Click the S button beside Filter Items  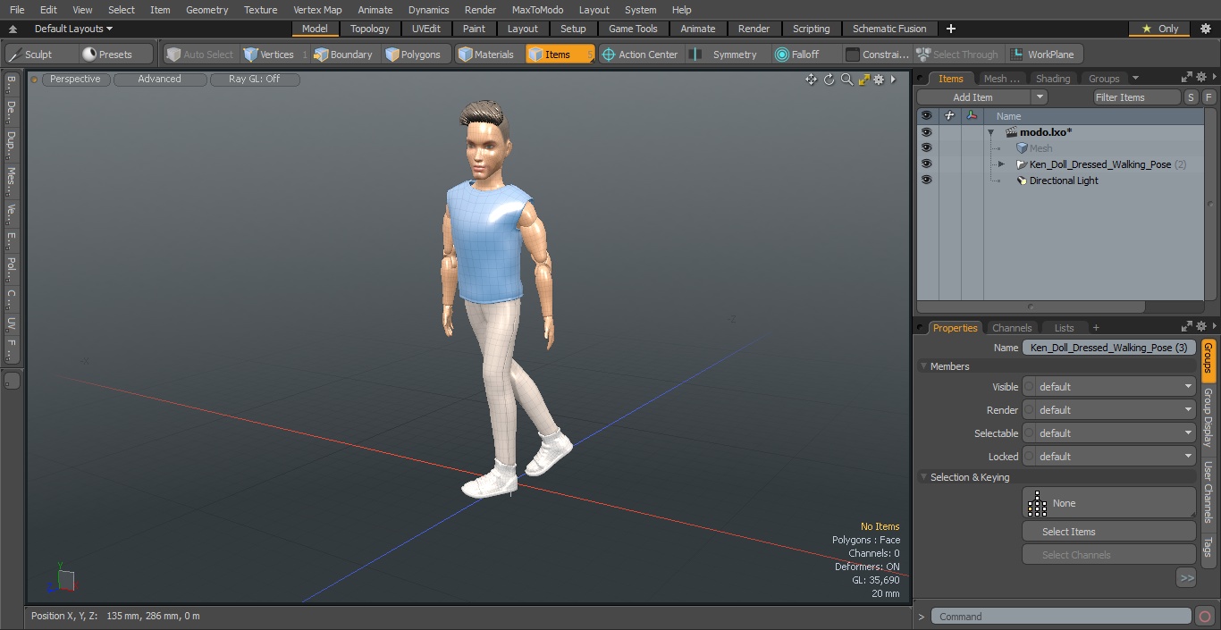tap(1192, 97)
